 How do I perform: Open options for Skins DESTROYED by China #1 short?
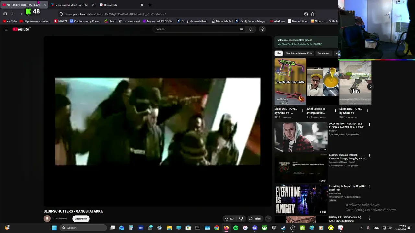click(x=368, y=110)
